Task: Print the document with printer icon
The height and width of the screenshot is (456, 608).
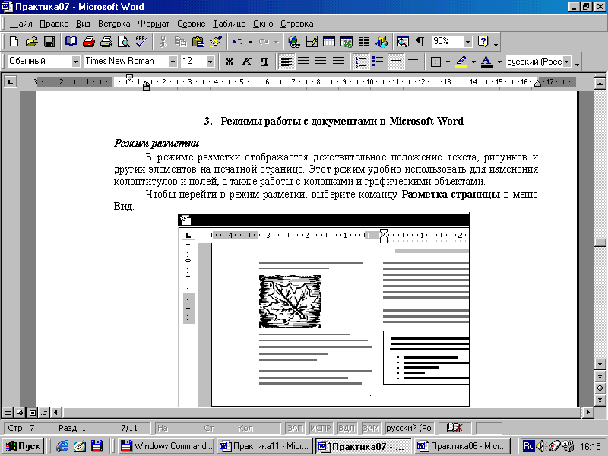Action: 106,42
